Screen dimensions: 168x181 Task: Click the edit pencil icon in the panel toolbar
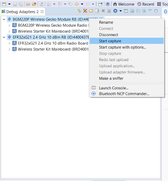(x=97, y=11)
